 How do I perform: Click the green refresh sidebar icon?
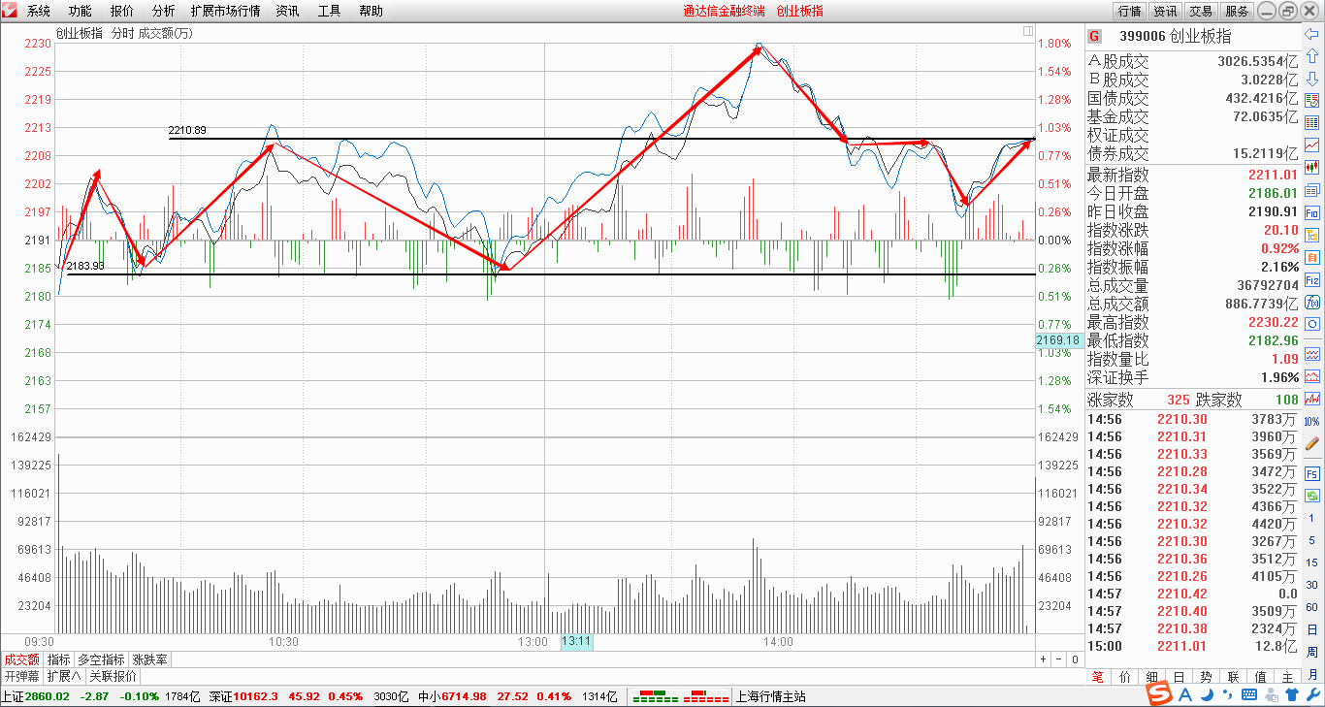[x=1311, y=496]
